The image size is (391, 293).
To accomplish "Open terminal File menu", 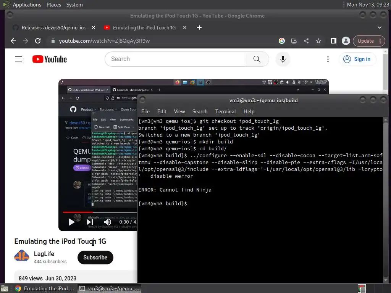I will pos(145,112).
